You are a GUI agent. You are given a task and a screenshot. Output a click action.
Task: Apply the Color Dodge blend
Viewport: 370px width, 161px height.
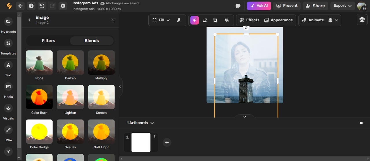coord(39,132)
